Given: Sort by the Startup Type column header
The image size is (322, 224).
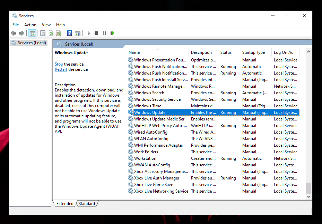Looking at the screenshot, I should 255,52.
